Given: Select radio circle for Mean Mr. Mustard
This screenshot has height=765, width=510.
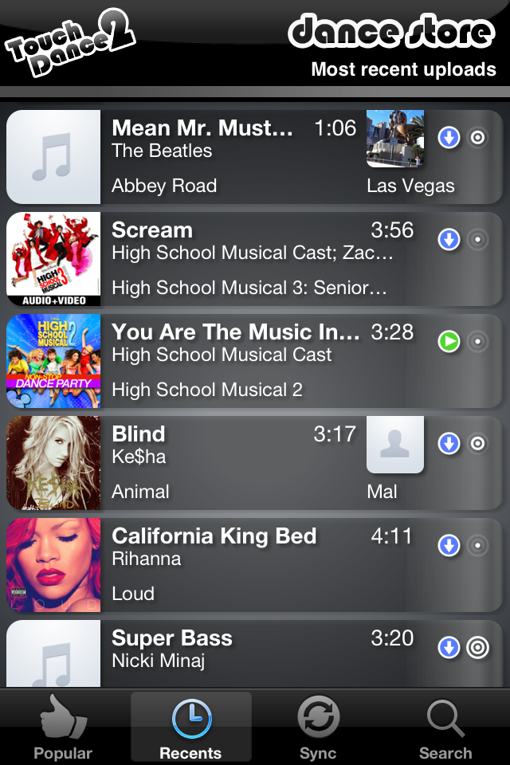Looking at the screenshot, I should [x=477, y=138].
